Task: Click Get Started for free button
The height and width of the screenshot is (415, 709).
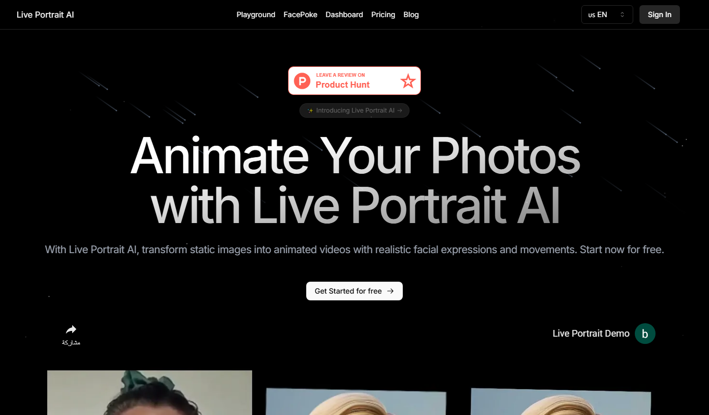Action: [354, 291]
